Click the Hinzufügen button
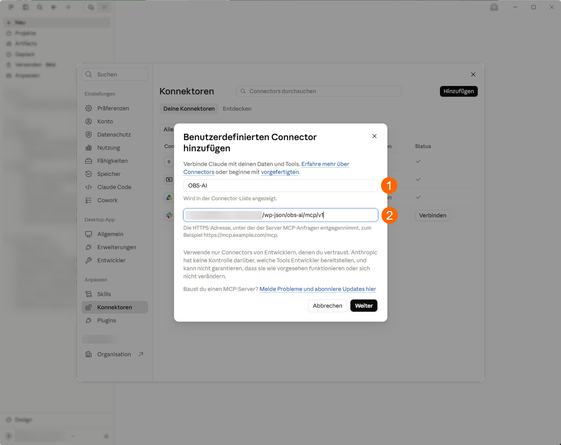561x445 pixels. [x=459, y=91]
